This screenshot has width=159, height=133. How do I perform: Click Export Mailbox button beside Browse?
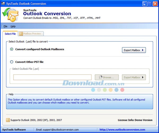point(134,77)
